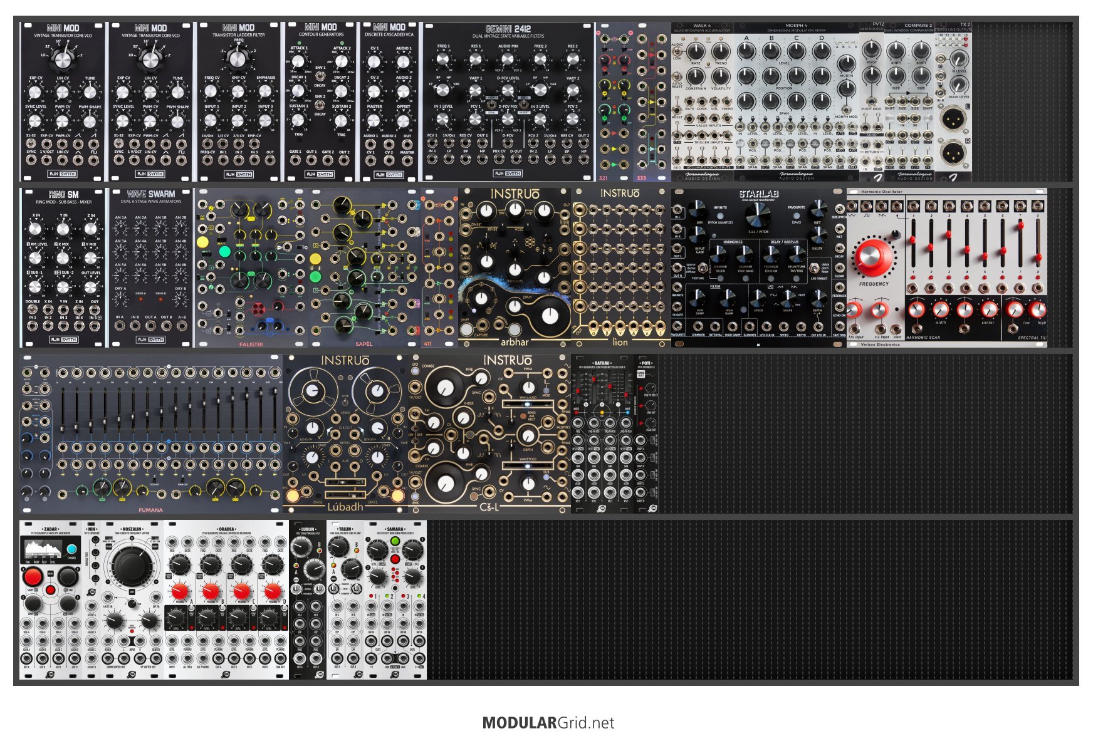The width and height of the screenshot is (1098, 736).
Task: Click the DECAY knob on STARLAB
Action: pyautogui.click(x=818, y=235)
